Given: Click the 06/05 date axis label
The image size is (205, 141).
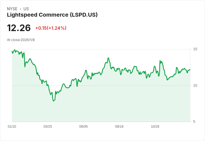Looking at the screenshot, I should pyautogui.click(x=83, y=127).
